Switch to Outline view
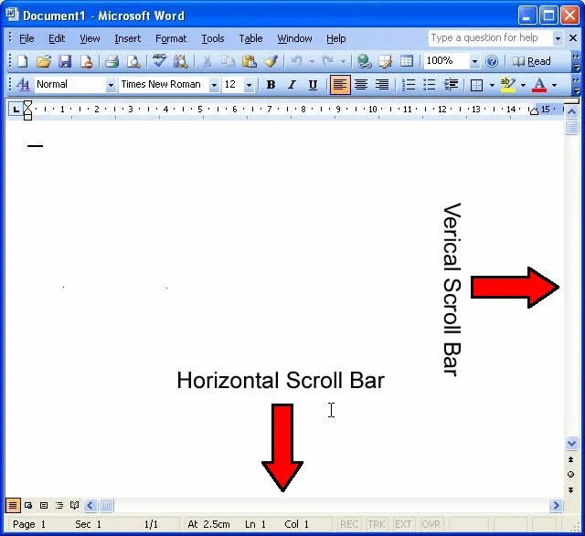Viewport: 585px width, 536px height. tap(59, 506)
